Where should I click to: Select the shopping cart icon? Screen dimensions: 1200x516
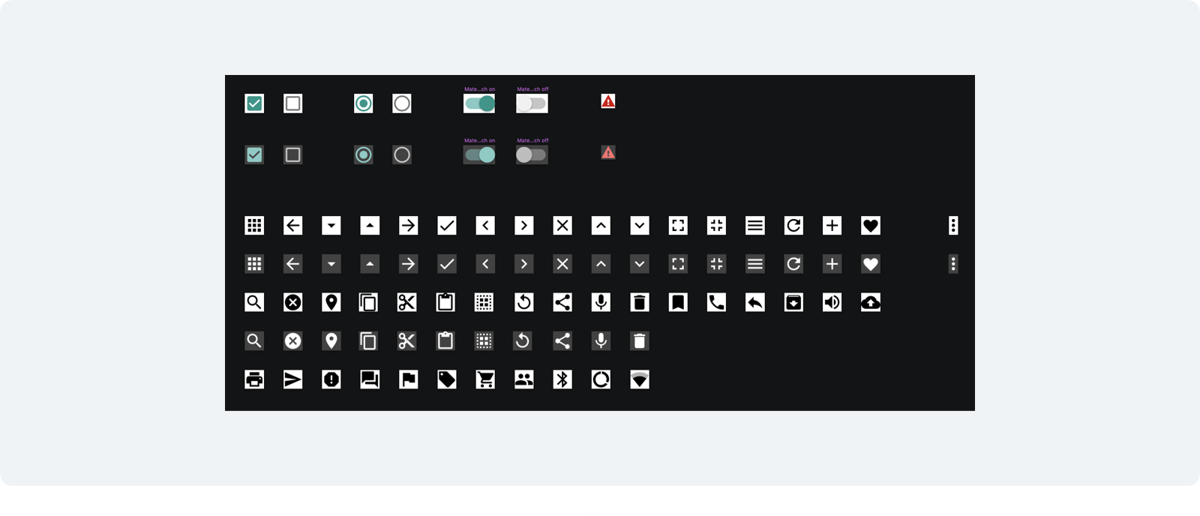coord(485,379)
